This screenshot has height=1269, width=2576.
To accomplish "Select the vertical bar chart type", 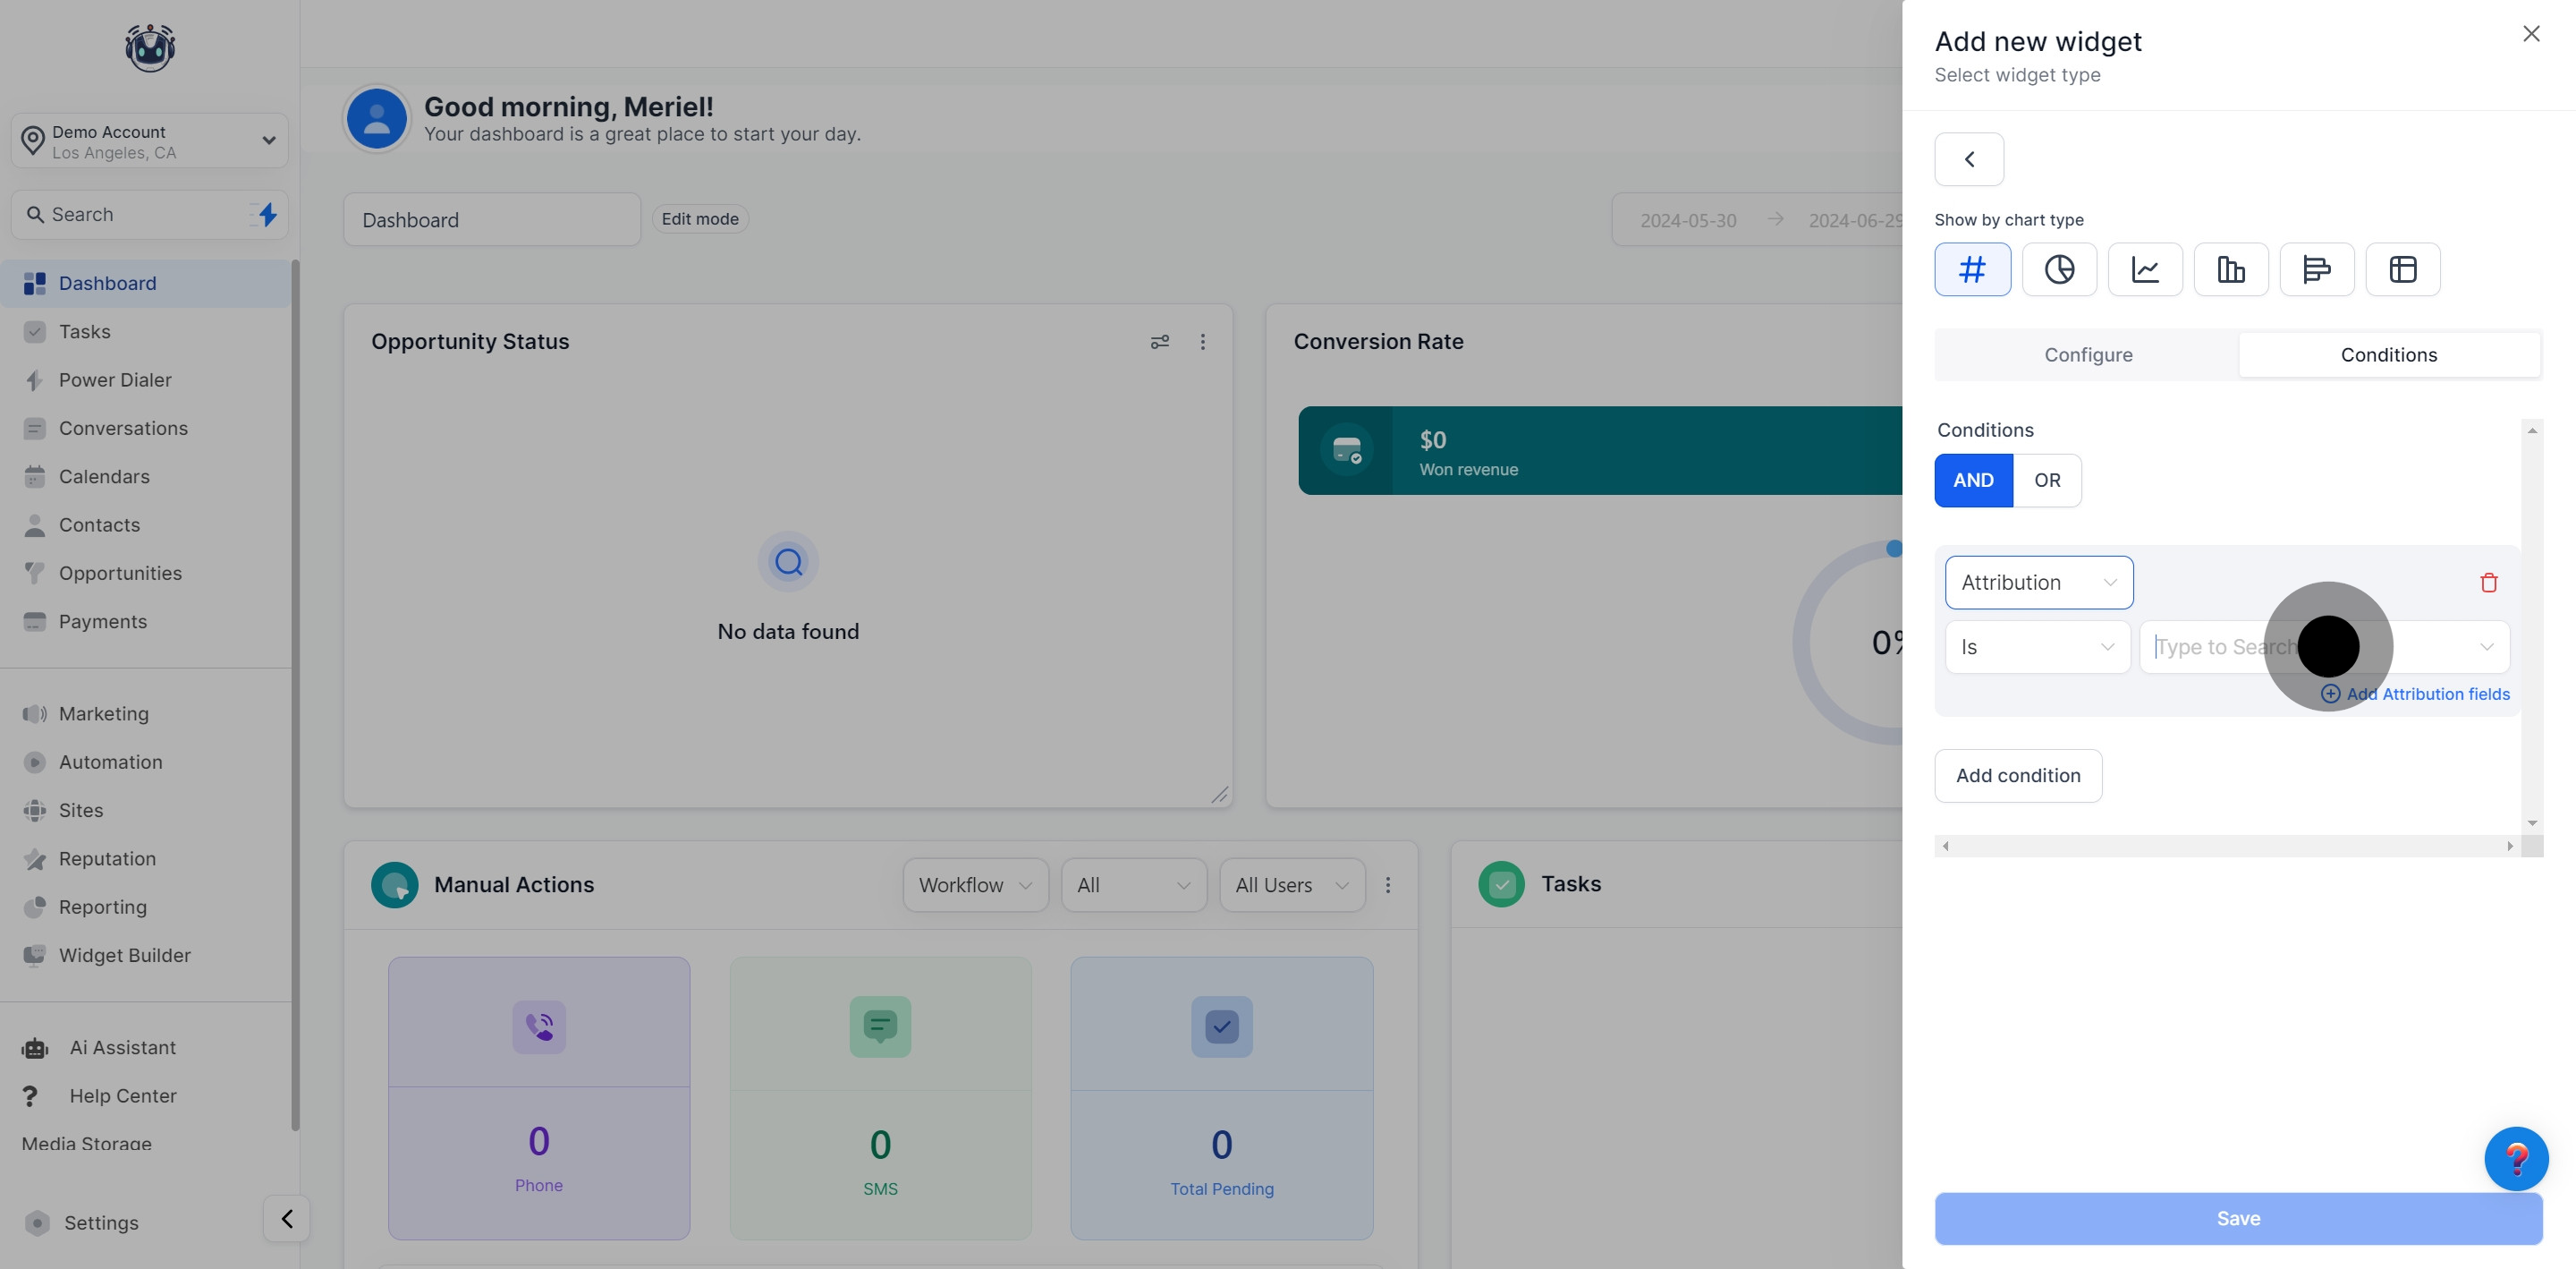I will pyautogui.click(x=2231, y=269).
